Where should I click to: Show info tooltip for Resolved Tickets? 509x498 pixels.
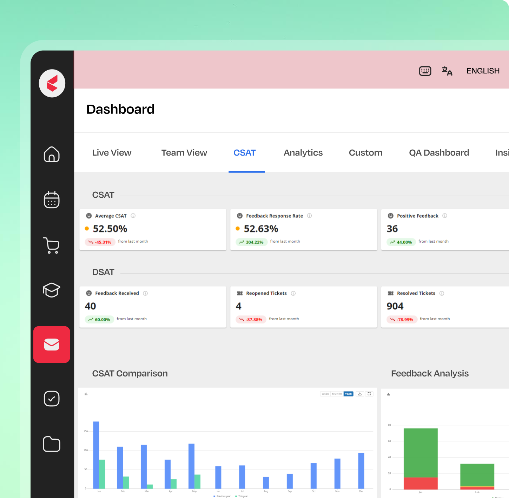(442, 293)
